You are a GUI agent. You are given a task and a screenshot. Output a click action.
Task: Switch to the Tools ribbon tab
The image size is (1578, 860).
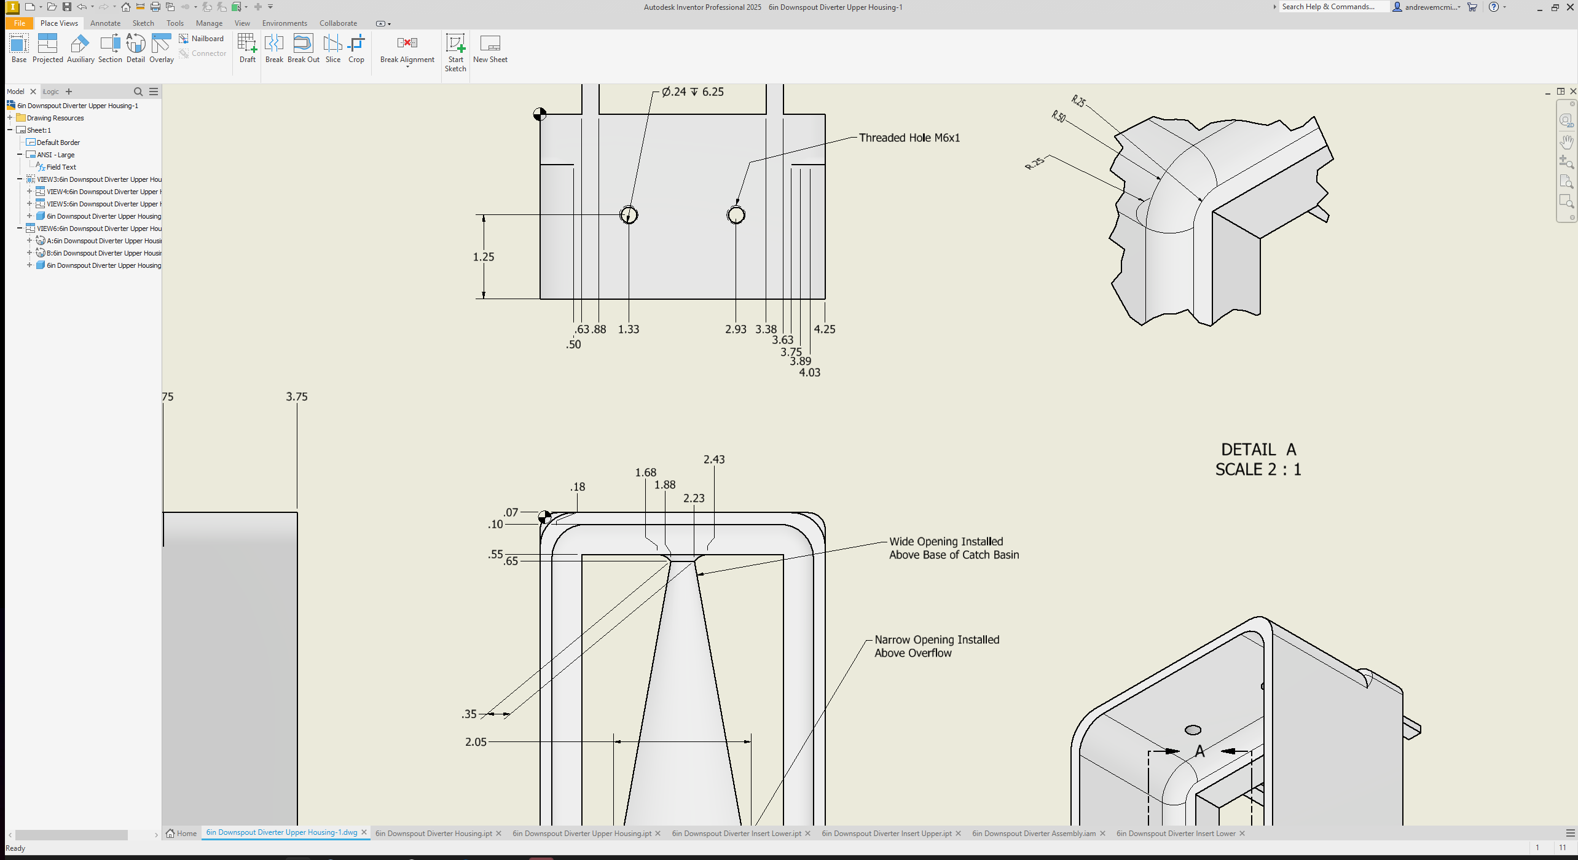click(x=175, y=23)
